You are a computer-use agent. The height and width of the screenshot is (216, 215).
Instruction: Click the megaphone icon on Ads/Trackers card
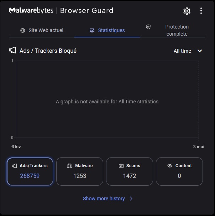[15, 166]
